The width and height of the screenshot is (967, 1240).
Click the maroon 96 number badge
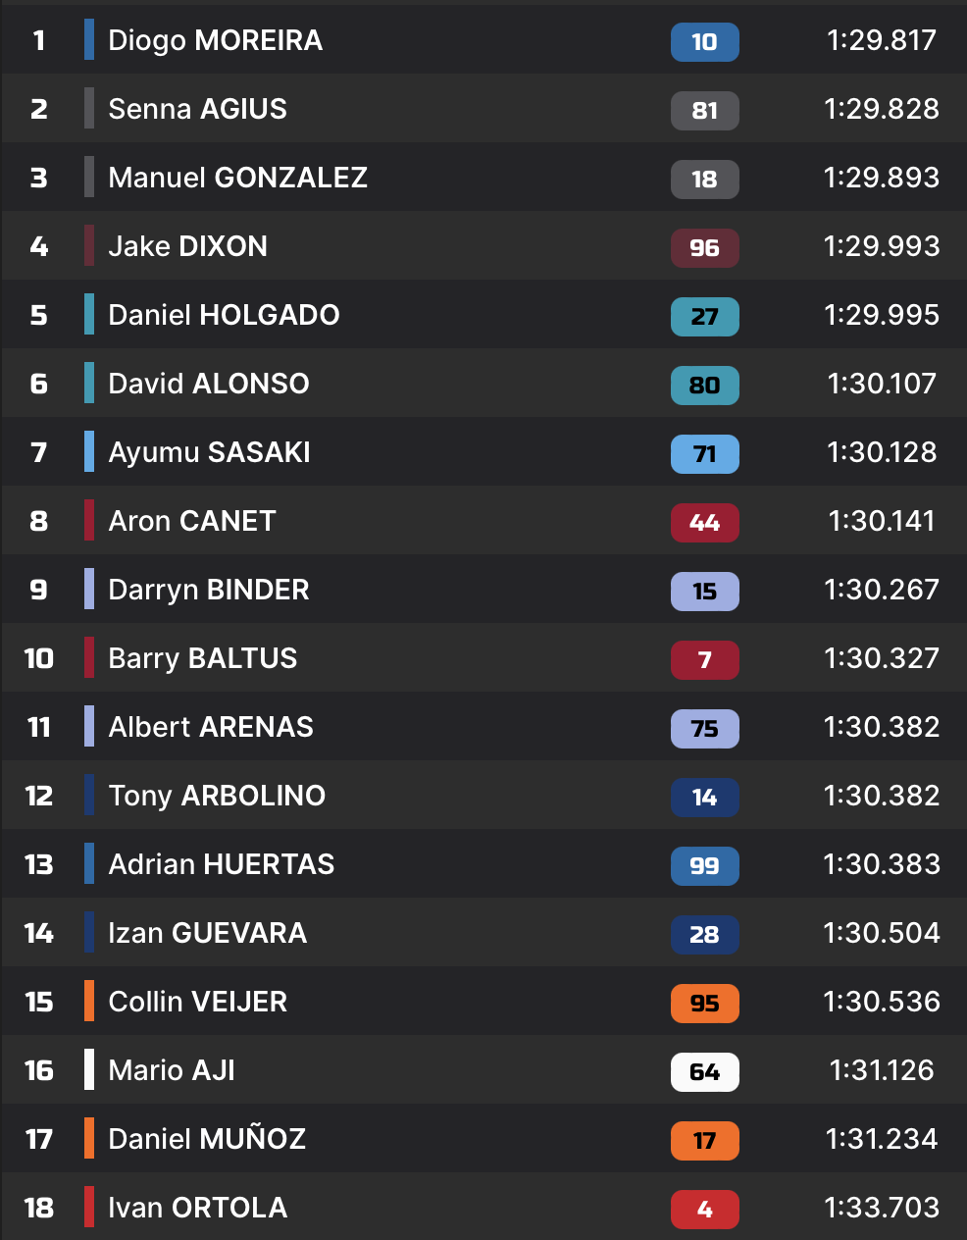(x=704, y=248)
